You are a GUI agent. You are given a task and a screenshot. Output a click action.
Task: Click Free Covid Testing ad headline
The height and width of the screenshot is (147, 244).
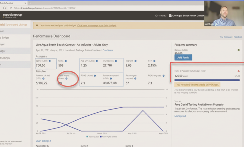pyautogui.click(x=199, y=105)
